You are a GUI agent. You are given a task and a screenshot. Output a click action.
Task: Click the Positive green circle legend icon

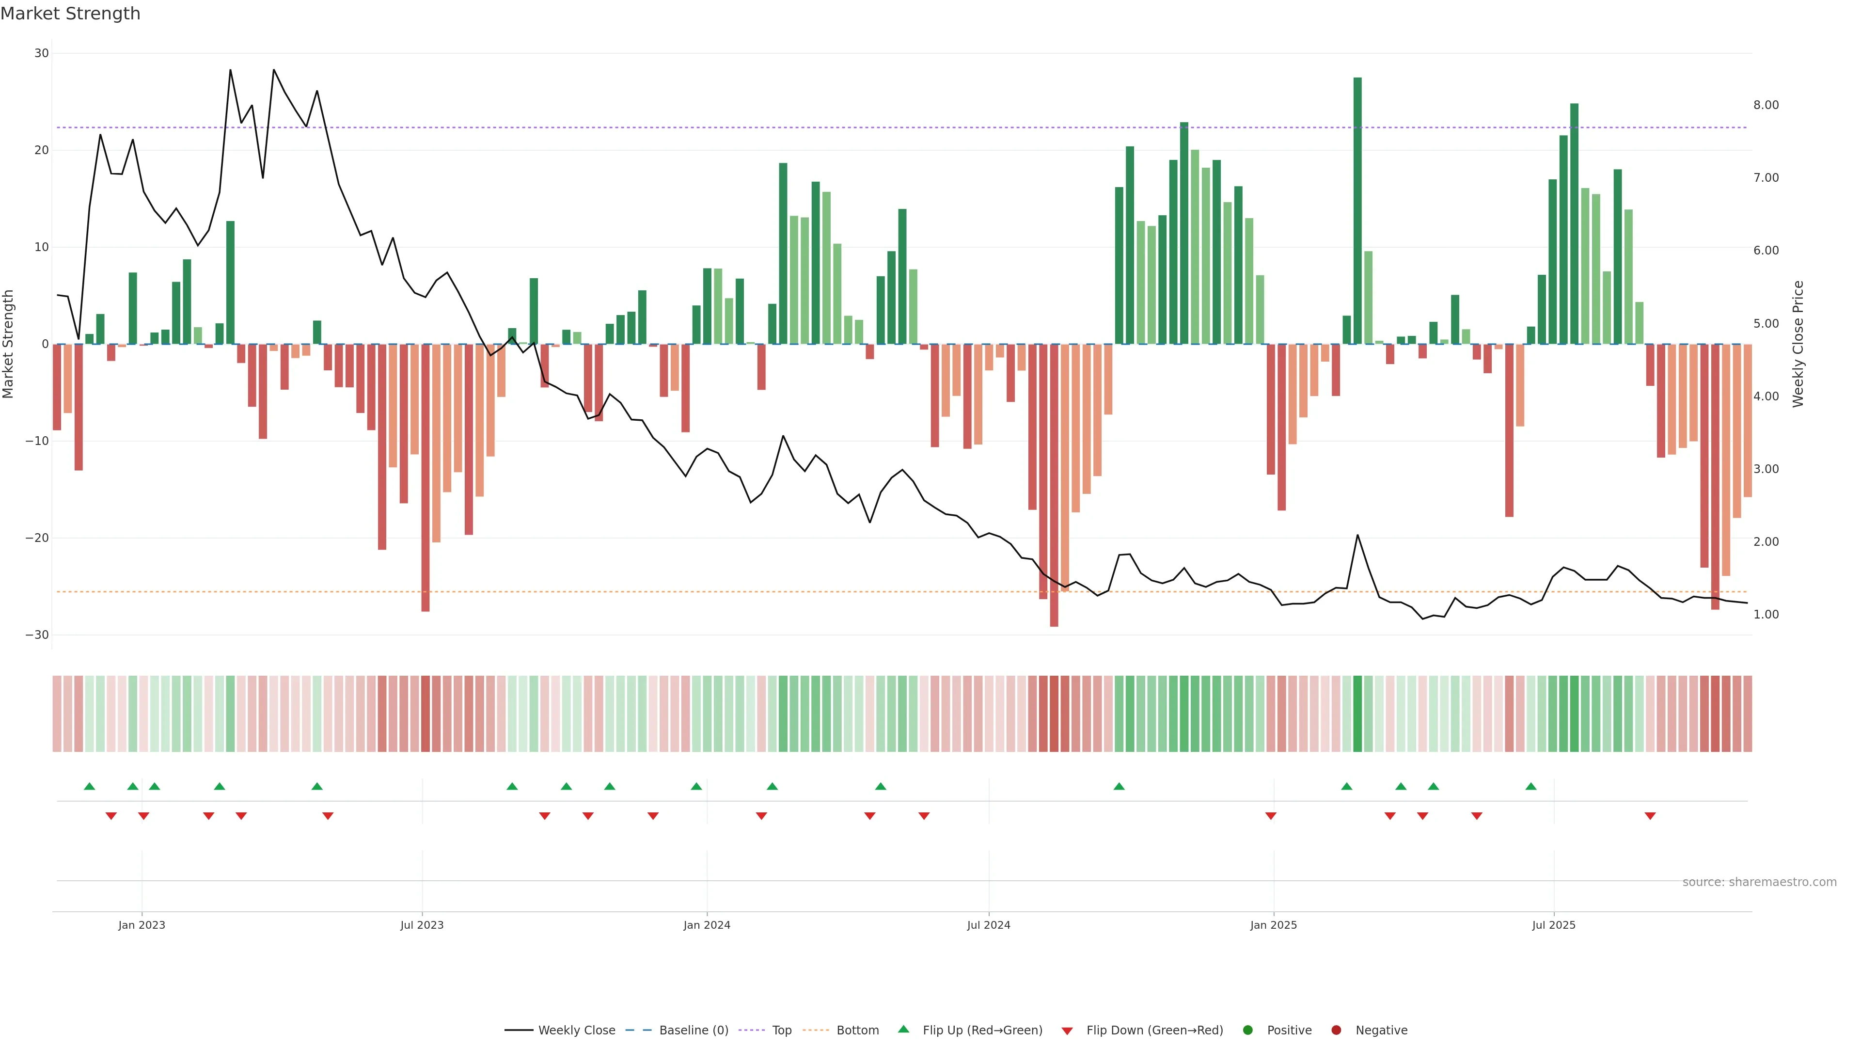[1247, 1031]
